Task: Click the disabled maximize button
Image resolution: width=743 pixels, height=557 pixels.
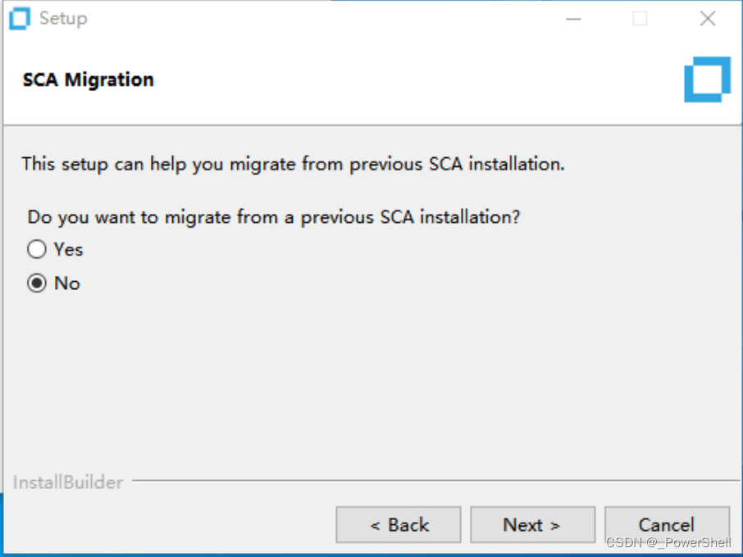Action: tap(640, 19)
